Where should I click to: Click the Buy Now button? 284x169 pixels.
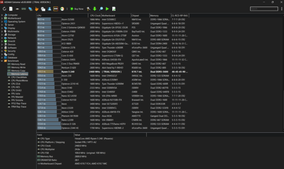77,9
